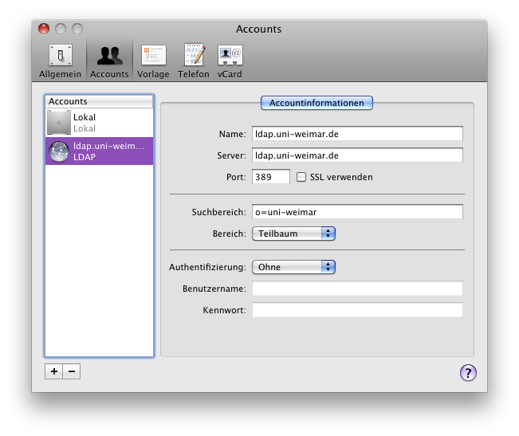Open the vCard preferences pane
Image resolution: width=519 pixels, height=436 pixels.
tap(230, 61)
